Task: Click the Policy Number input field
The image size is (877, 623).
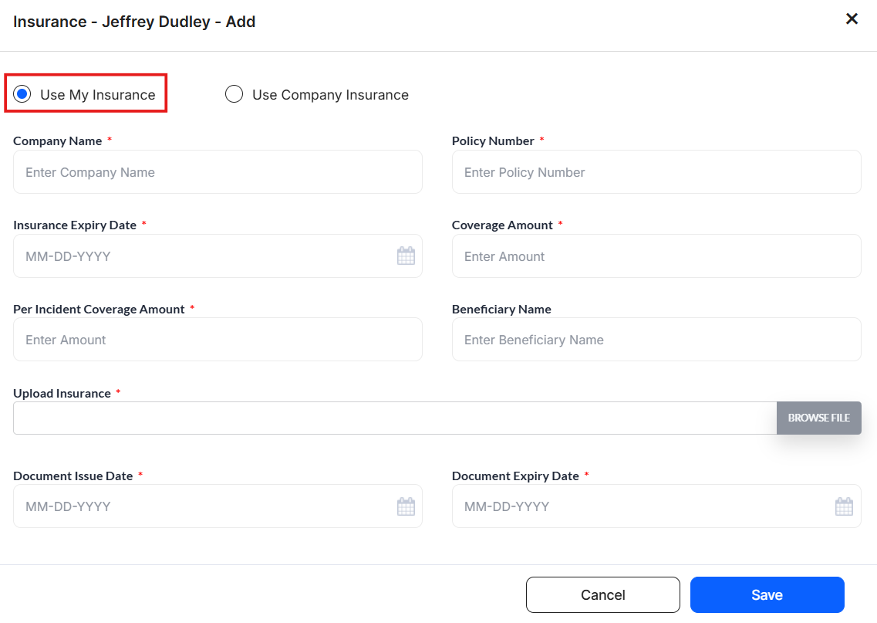Action: pos(656,172)
